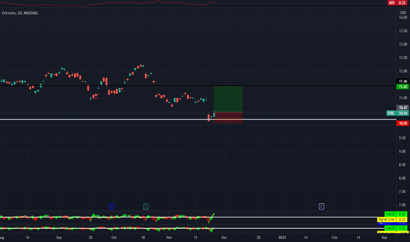Click the green earnings 'E' marker near Oct 18
The image size is (410, 242).
point(146,206)
